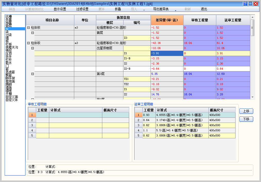Viewport: 261px width, 182px height.
Task: Select 挑檐天沟 in the left component list
Action: click(x=12, y=47)
